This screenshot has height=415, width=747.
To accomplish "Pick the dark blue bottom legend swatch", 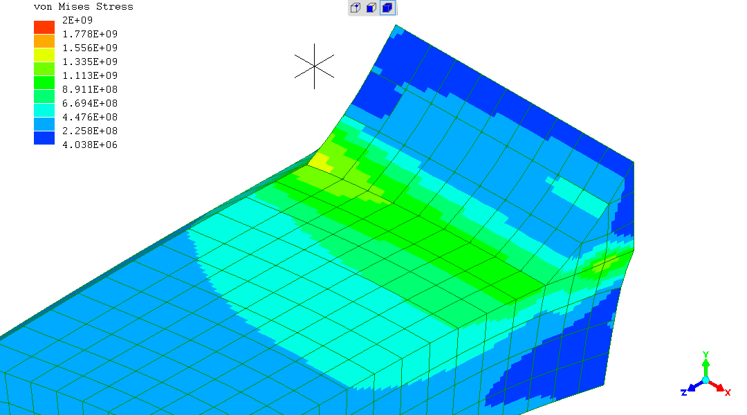I will click(x=44, y=138).
